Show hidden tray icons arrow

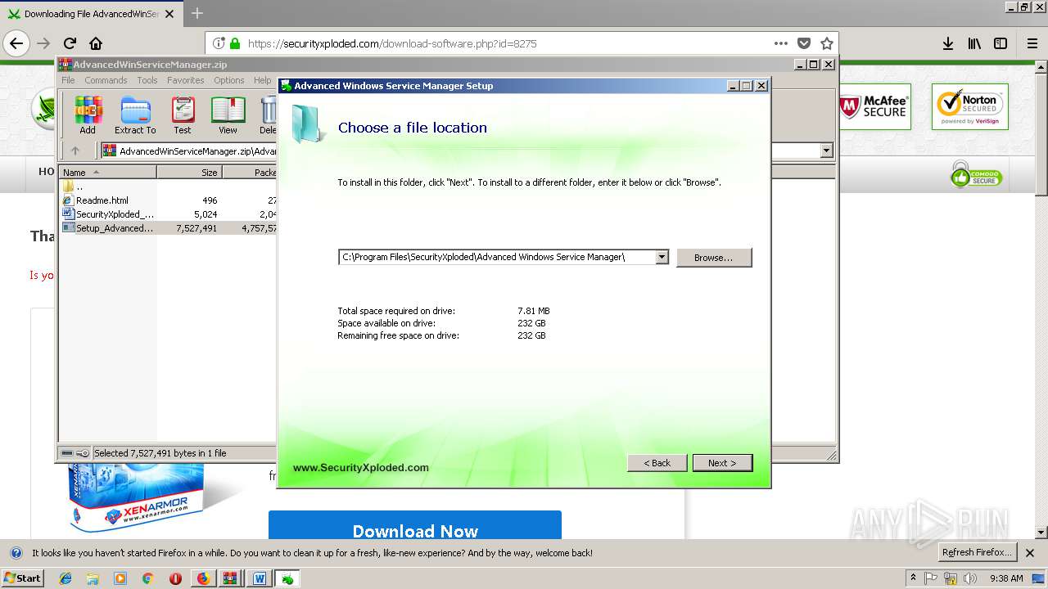[x=913, y=578]
